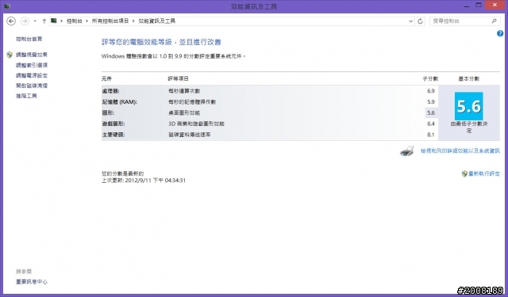Viewport: 508px width, 297px height.
Task: Open the recent locations dropdown arrow
Action: click(35, 21)
